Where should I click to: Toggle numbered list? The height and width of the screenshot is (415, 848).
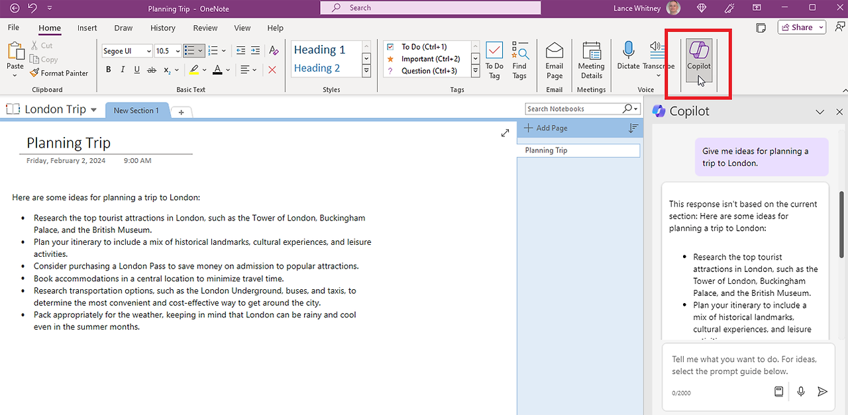(213, 50)
